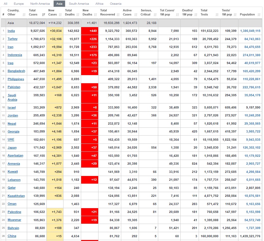Sort by Total Cases column arrow
The image size is (264, 241).
[44, 15]
